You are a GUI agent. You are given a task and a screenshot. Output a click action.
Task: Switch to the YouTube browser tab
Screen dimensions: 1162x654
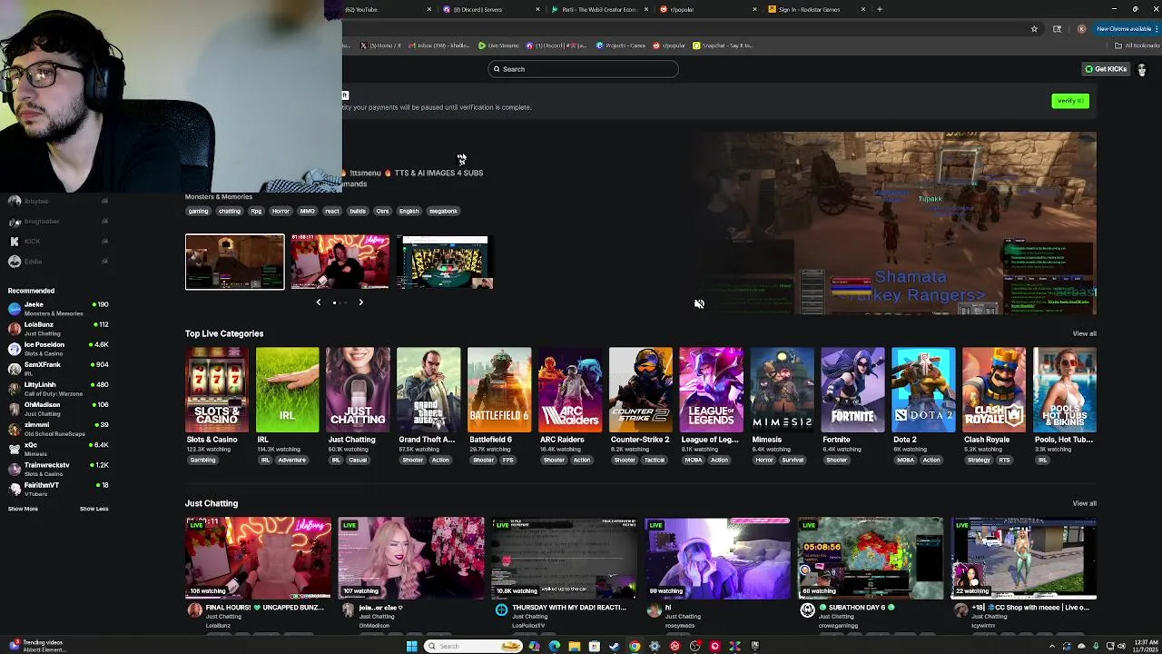tap(388, 9)
